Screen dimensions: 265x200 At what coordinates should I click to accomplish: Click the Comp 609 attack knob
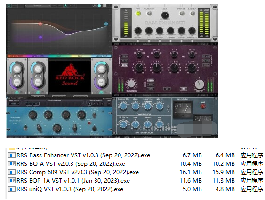click(x=136, y=106)
